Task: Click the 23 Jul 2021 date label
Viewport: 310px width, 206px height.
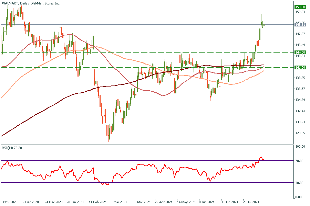Action: click(x=252, y=203)
